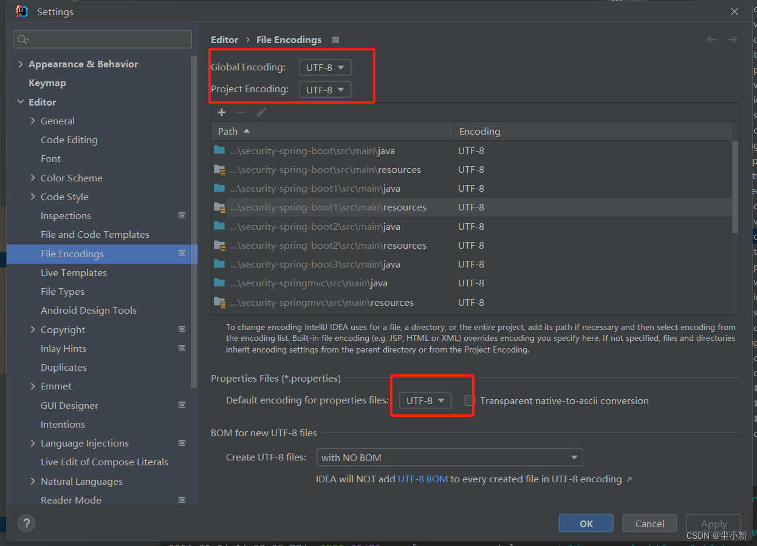Open the Create UTF-8 files BOM dropdown
This screenshot has width=757, height=546.
click(450, 457)
